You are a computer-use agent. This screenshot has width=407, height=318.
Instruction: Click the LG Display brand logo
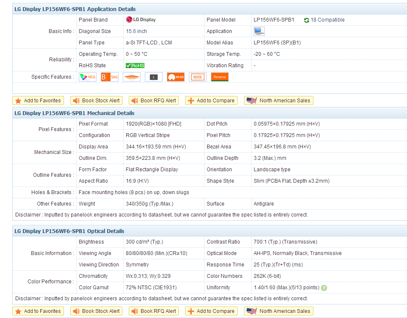tap(141, 20)
